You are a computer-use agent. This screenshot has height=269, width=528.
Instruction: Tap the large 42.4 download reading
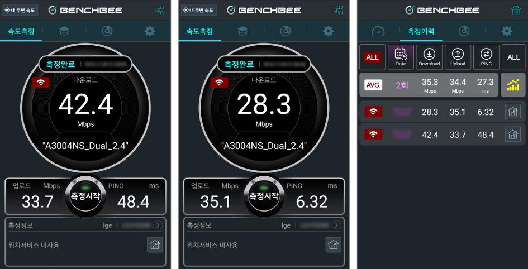(x=85, y=105)
